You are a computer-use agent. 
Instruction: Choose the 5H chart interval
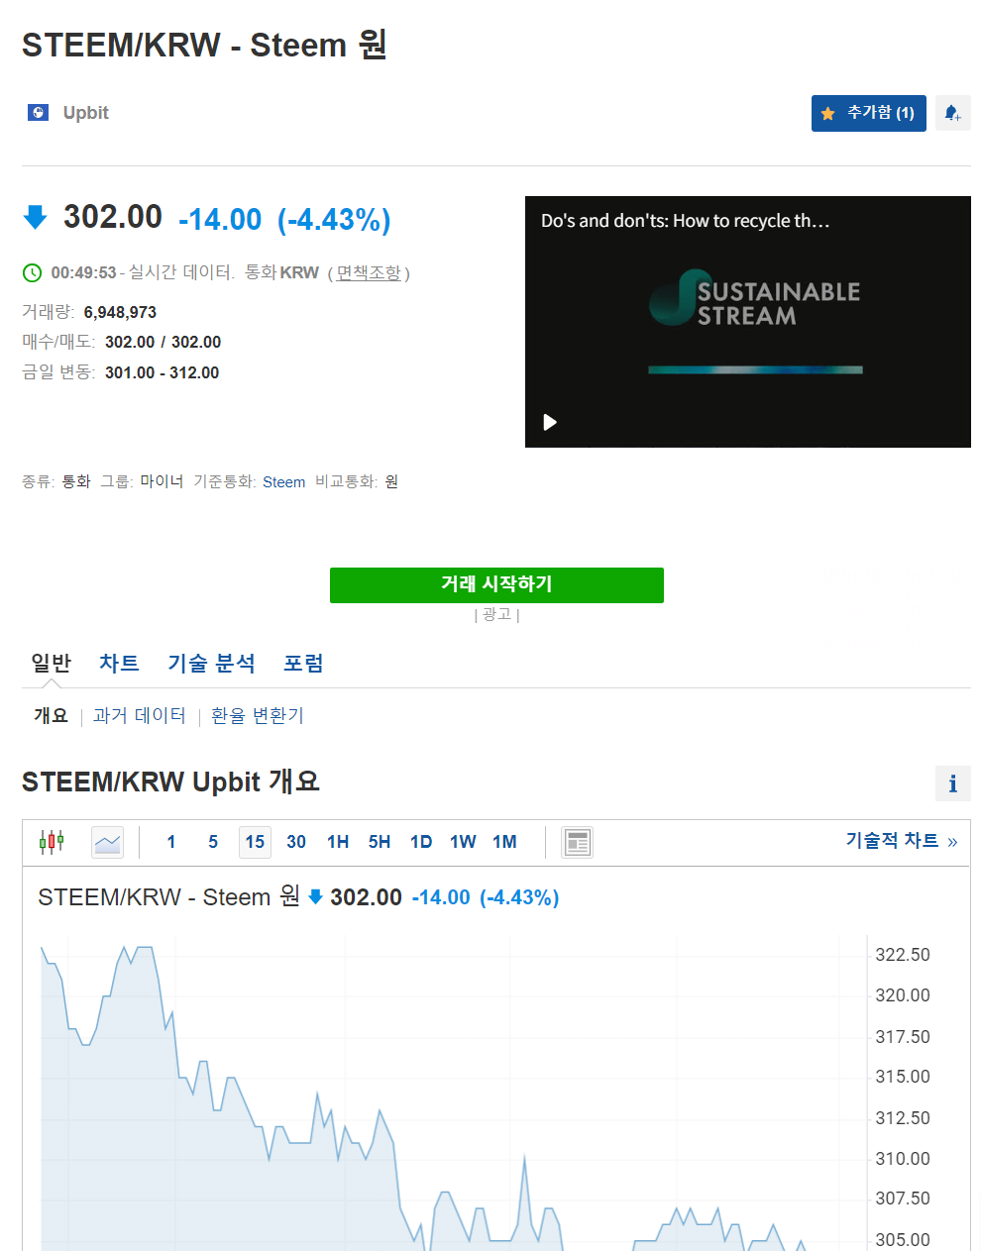(x=380, y=842)
